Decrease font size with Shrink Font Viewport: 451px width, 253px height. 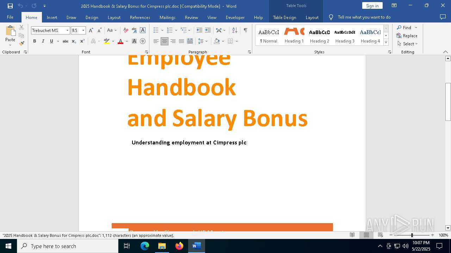click(100, 30)
